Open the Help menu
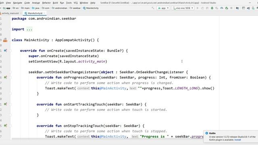The height and width of the screenshot is (145, 258). pyautogui.click(x=93, y=3)
